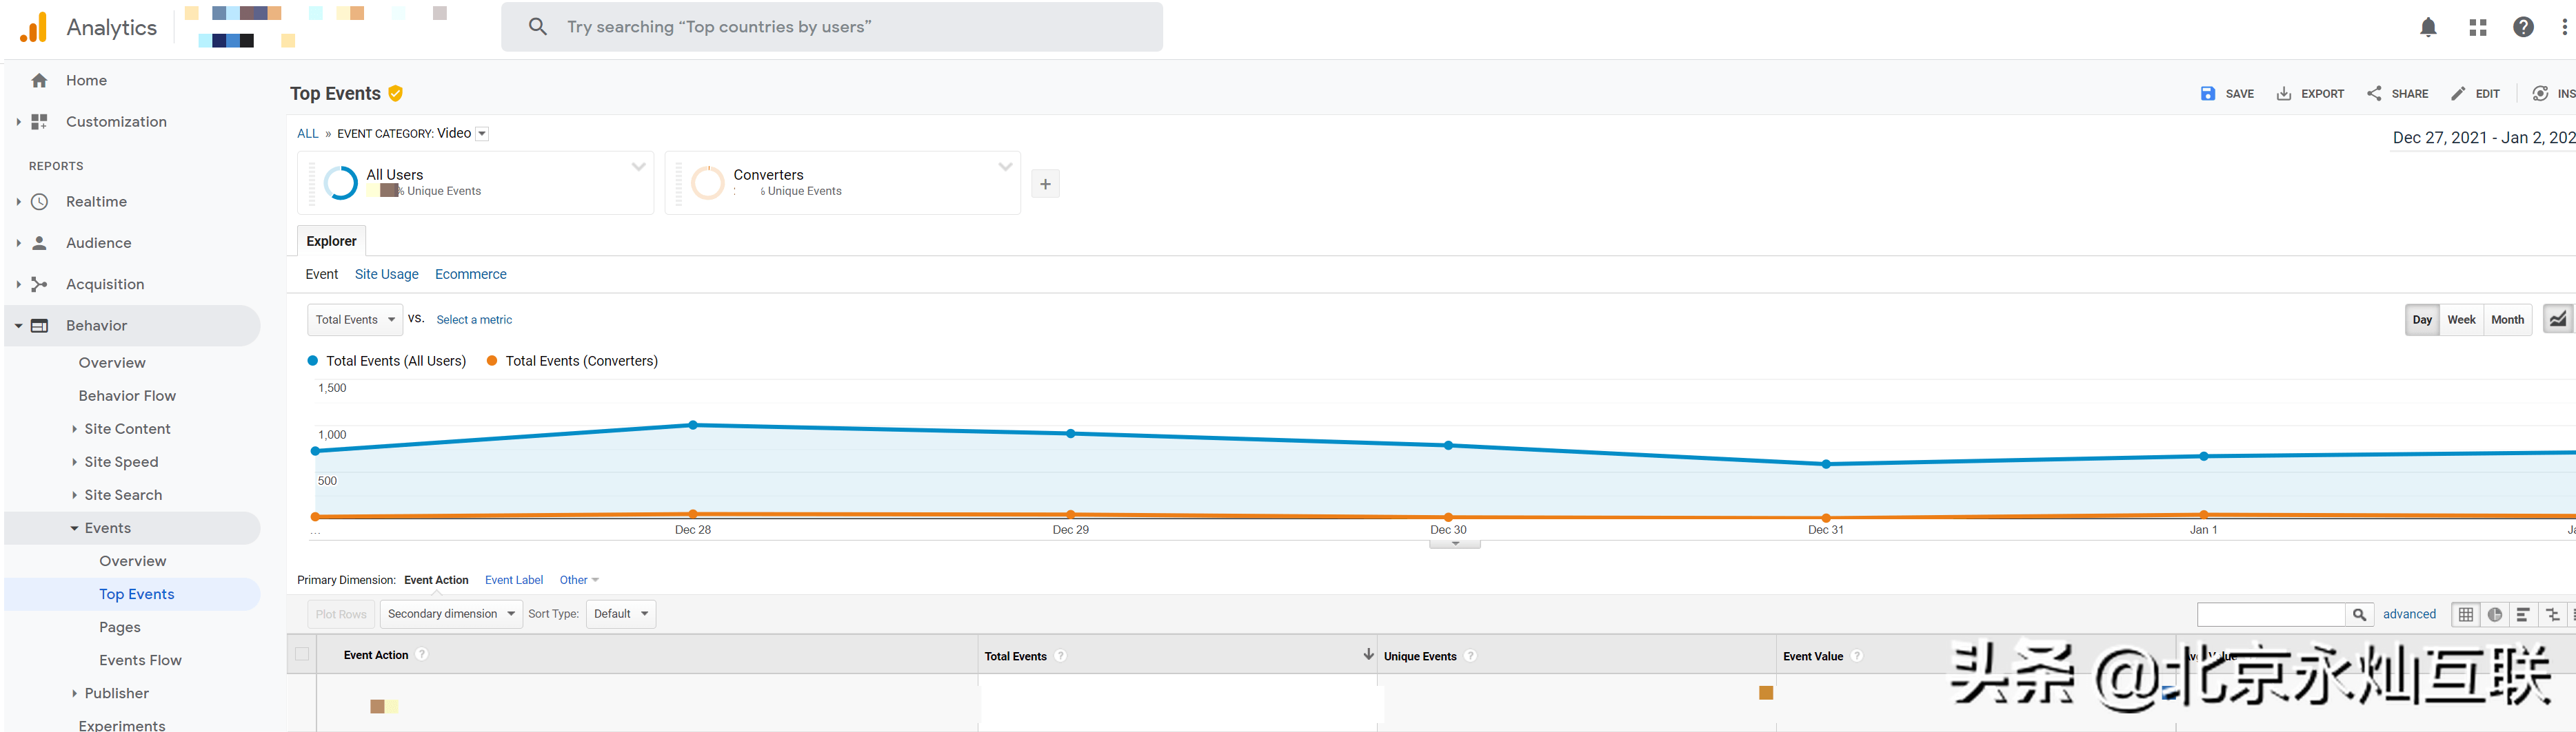
Task: Click the Acquisition arrows icon
Action: [39, 284]
